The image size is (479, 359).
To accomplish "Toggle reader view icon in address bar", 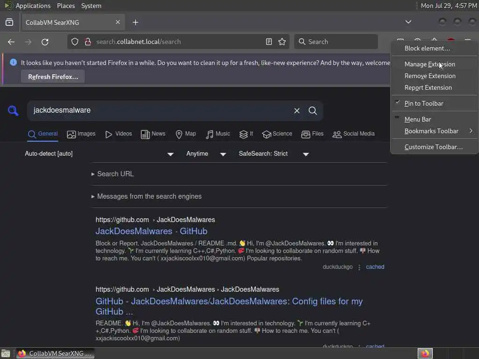I will tap(269, 42).
